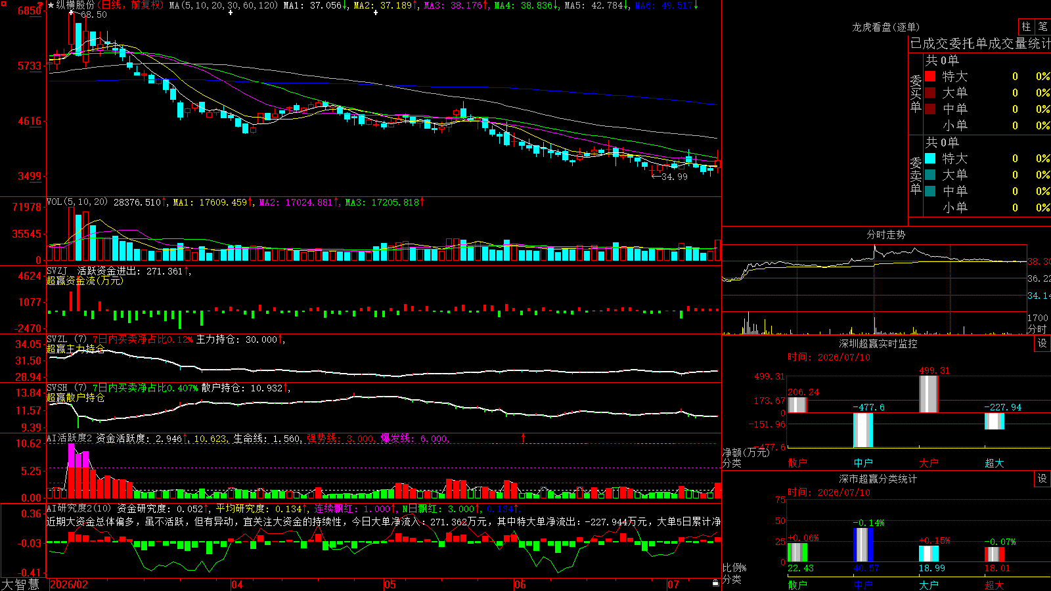Click the VOL(5,10,20) indicator label

click(77, 202)
